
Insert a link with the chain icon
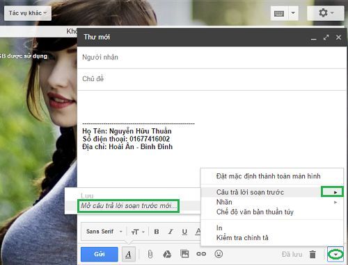201,254
